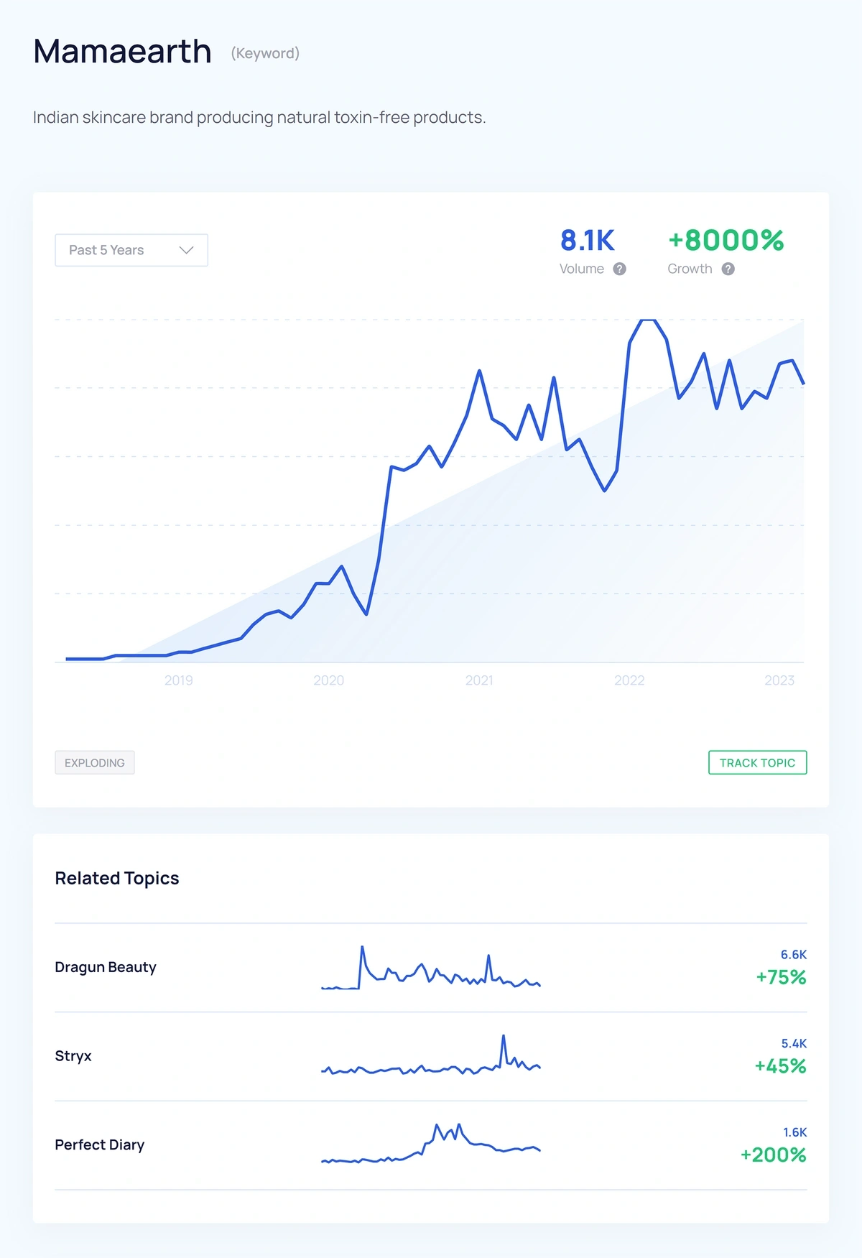Click the Growth help question-mark icon

728,269
